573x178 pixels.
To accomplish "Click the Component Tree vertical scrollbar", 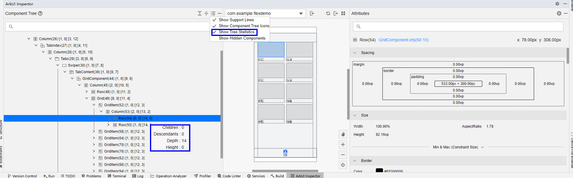I will coord(222,104).
